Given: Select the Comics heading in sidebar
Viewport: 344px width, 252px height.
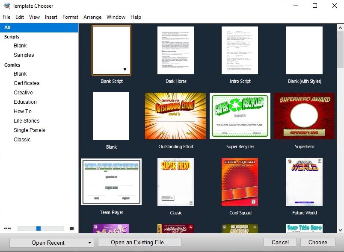Looking at the screenshot, I should pos(12,65).
